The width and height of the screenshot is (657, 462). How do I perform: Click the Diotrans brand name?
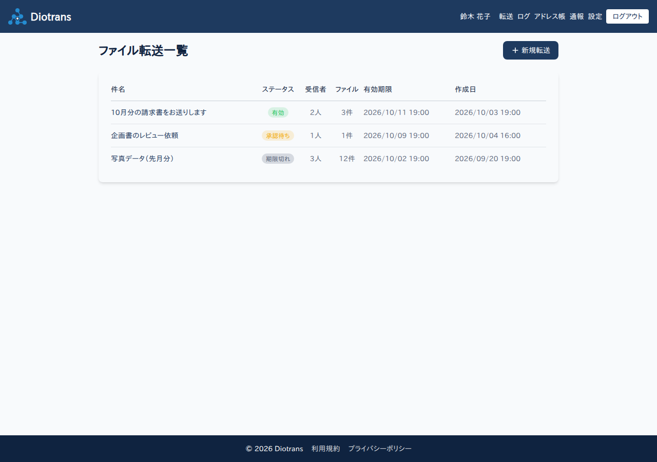[51, 16]
